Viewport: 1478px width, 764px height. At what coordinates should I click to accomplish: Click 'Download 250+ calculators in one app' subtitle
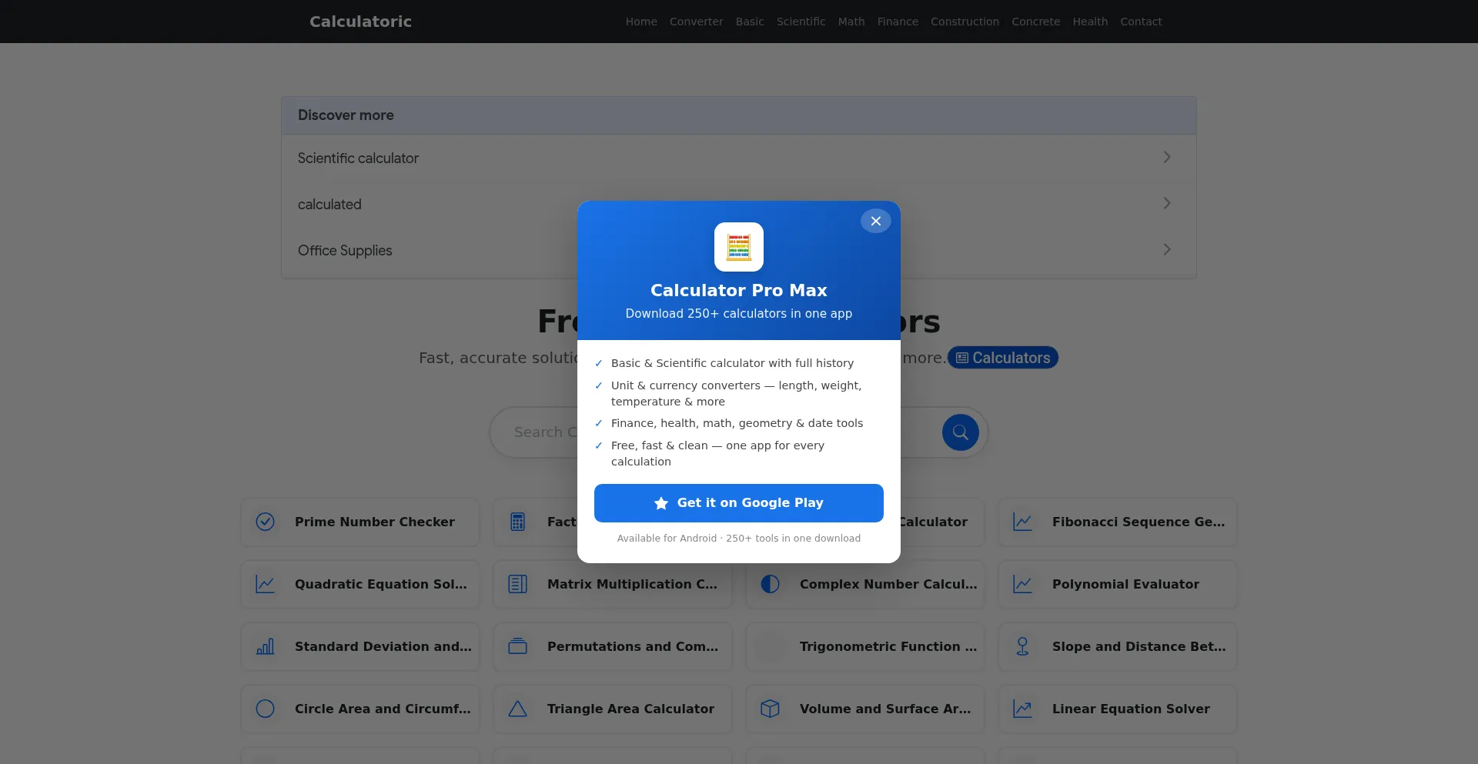click(739, 314)
